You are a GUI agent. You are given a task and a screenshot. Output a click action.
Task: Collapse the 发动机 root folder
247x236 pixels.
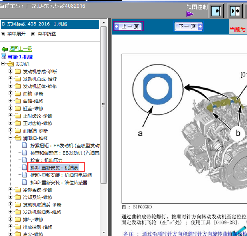[x=3, y=64]
